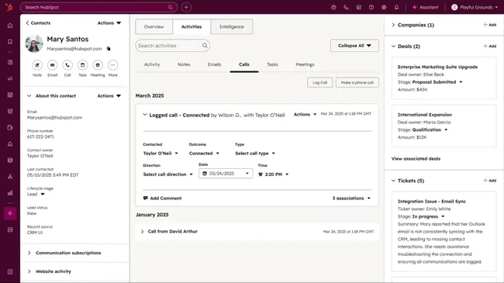Open the Home icon in left sidebar

[x=10, y=26]
